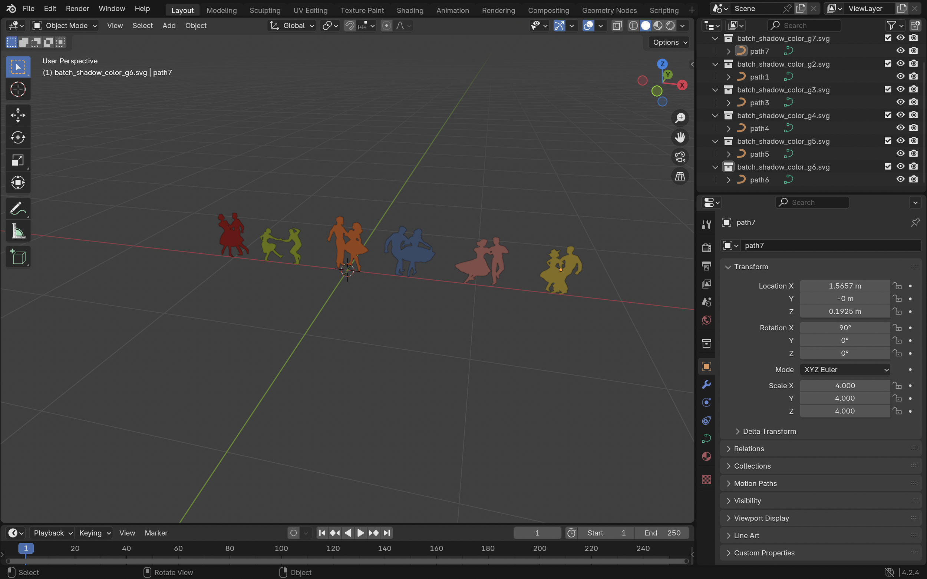Select the Move tool
The width and height of the screenshot is (927, 579).
(x=18, y=115)
